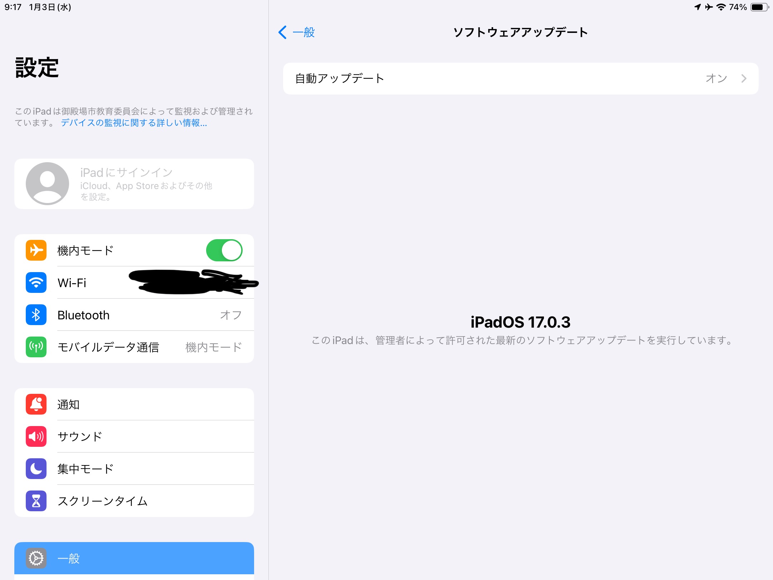Tap iPadにサインイン account row
Image resolution: width=773 pixels, height=580 pixels.
point(134,184)
